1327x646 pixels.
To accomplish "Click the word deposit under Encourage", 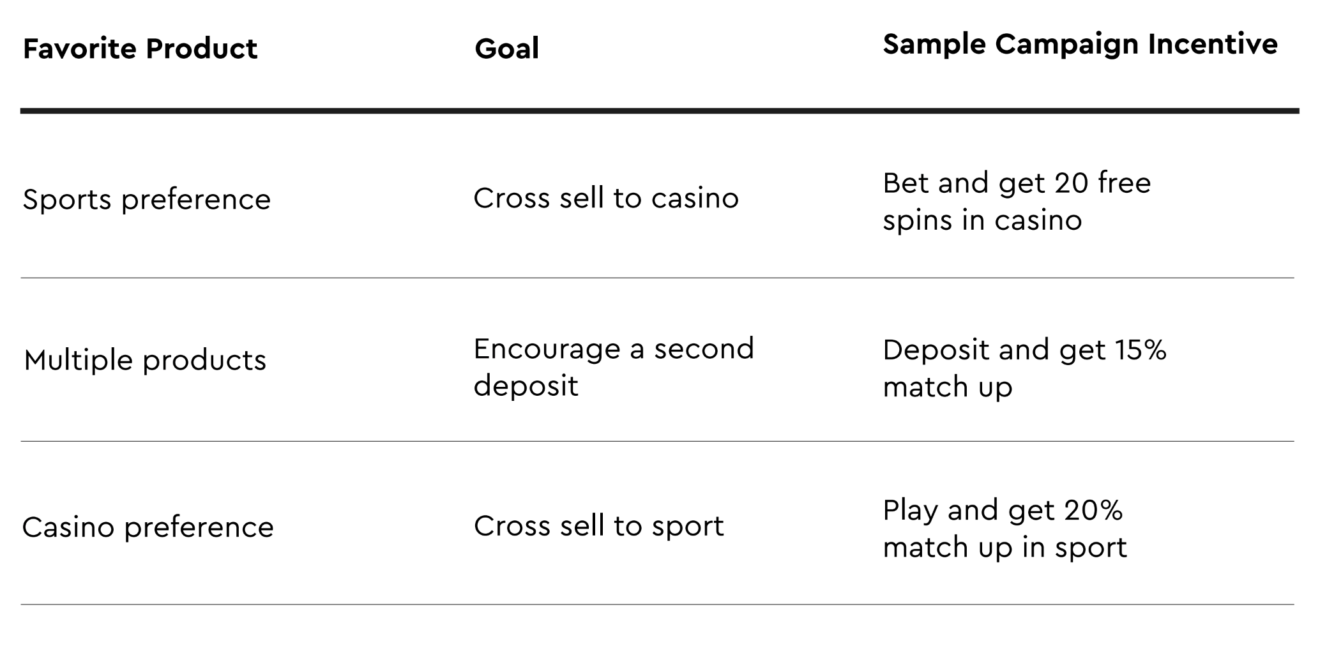I will 526,386.
